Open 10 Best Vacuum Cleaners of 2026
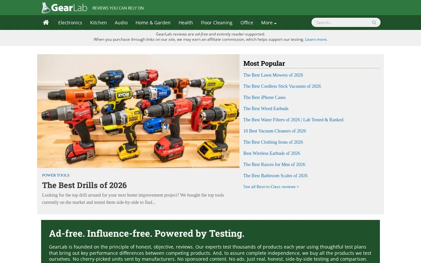Image resolution: width=421 pixels, height=263 pixels. pos(275,131)
